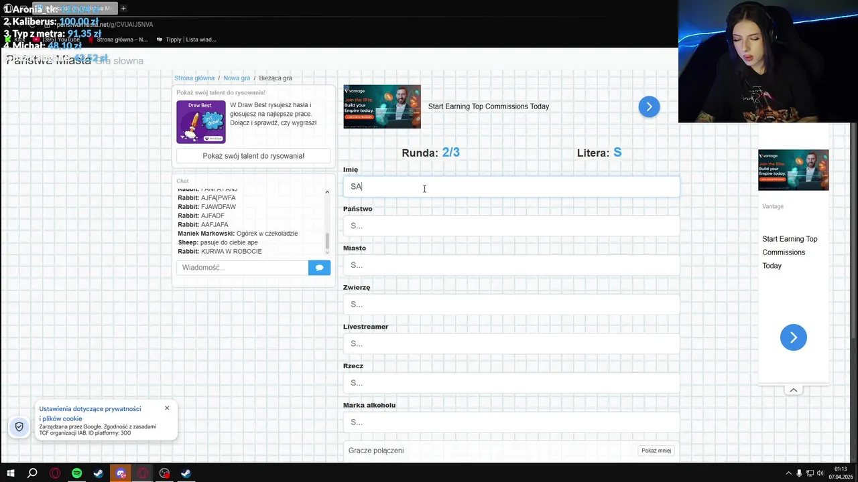This screenshot has width=858, height=482.
Task: Open the Tipply bookmark
Action: click(186, 39)
